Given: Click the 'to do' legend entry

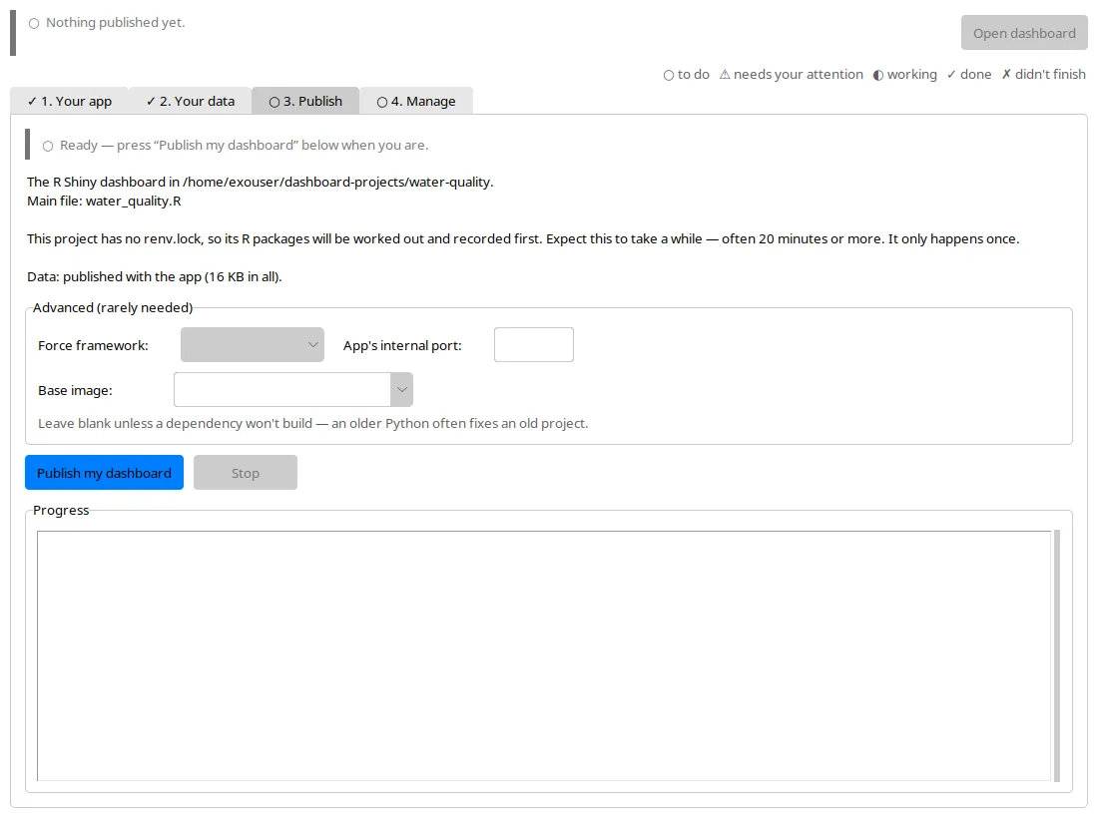Looking at the screenshot, I should pos(687,74).
